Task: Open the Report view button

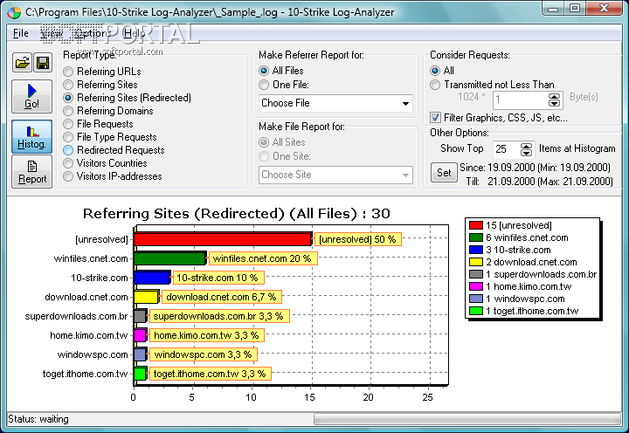Action: pyautogui.click(x=31, y=172)
